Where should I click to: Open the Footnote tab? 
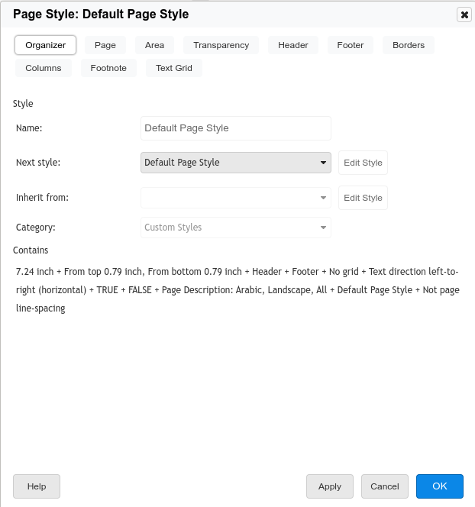(x=108, y=68)
